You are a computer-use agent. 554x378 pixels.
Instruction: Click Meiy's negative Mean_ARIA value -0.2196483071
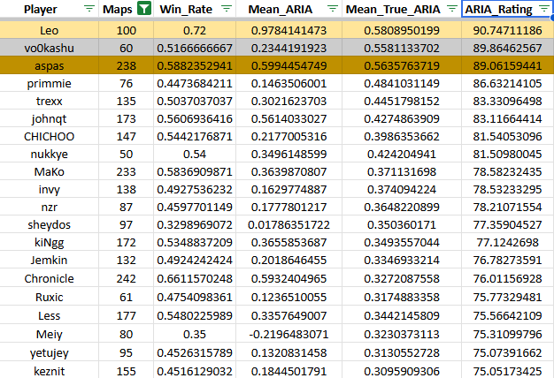289,334
